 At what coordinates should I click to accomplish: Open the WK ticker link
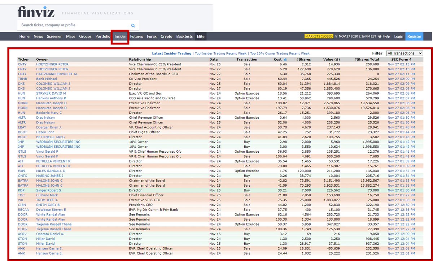pos(21,200)
